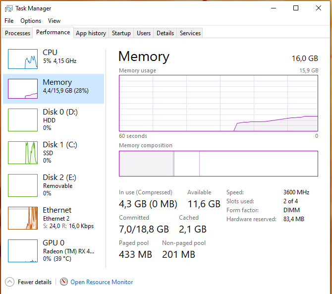Select the Disk 1 (C:) mini graph
Viewport: 332px width, 294px height.
23,153
